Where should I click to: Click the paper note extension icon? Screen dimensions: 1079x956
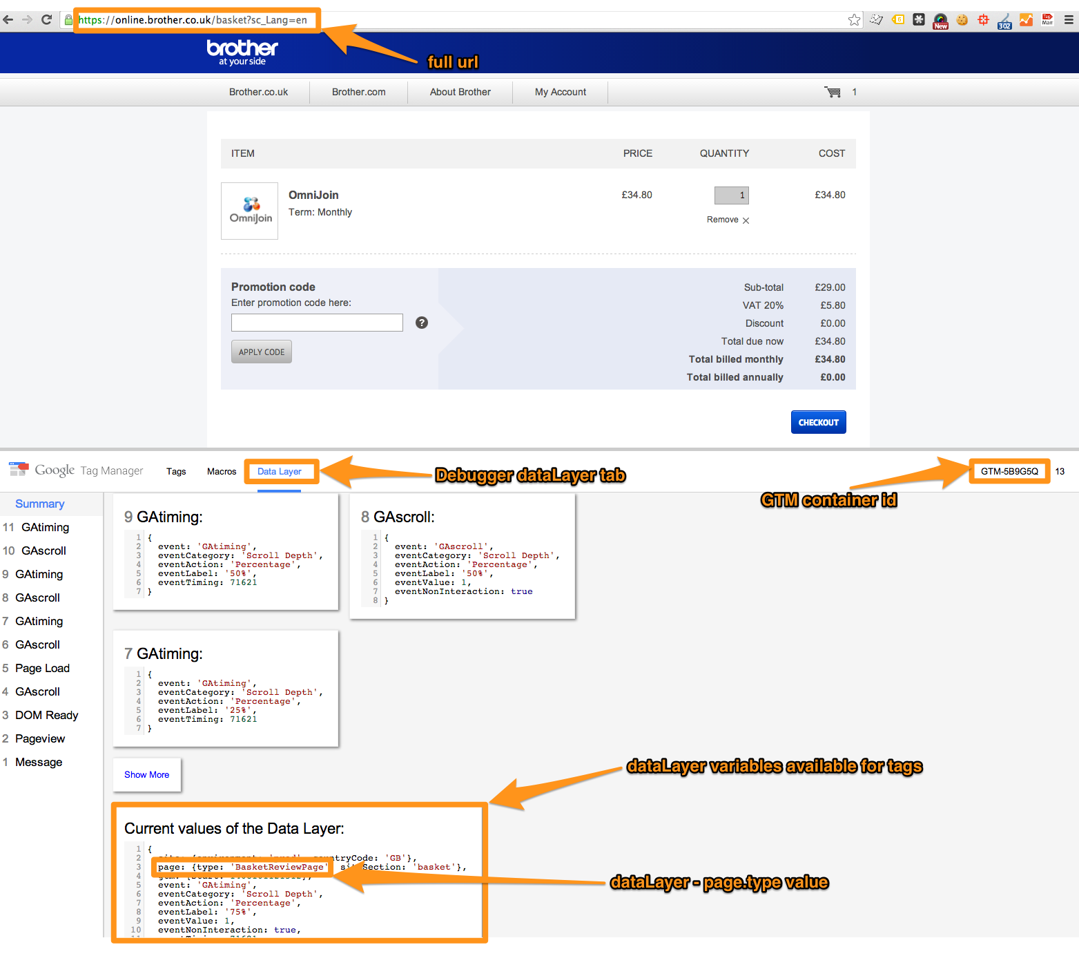click(876, 20)
